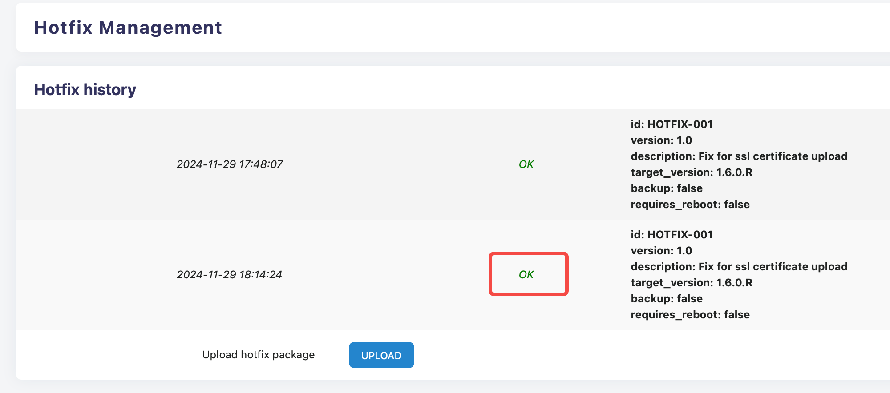The width and height of the screenshot is (890, 393).
Task: Click version 1.0 in the 18:14:24 entry
Action: (661, 251)
